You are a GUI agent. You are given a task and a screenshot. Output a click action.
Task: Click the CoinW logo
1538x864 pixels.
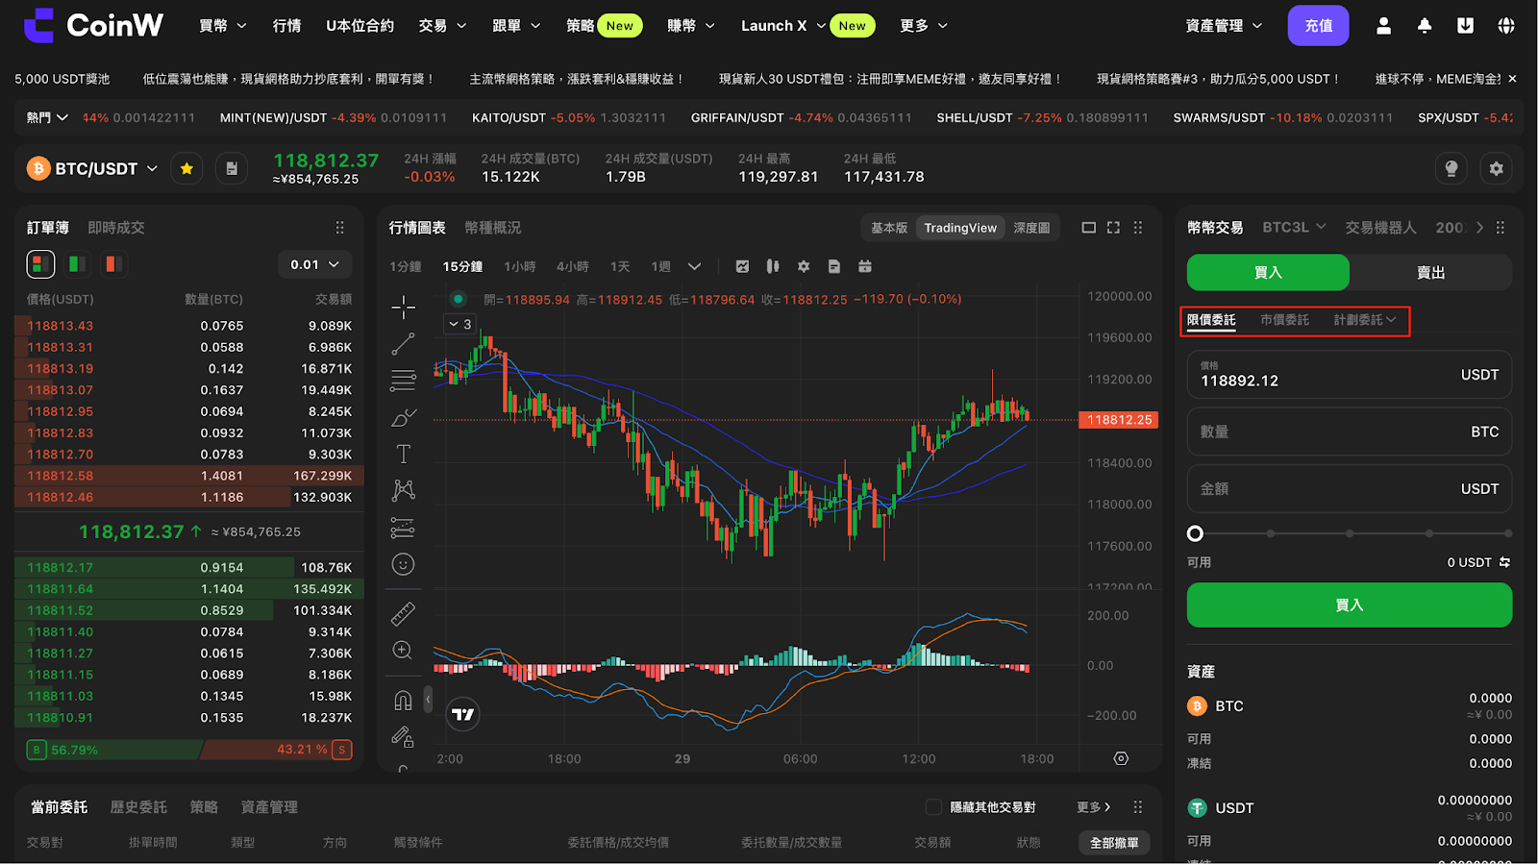click(93, 25)
